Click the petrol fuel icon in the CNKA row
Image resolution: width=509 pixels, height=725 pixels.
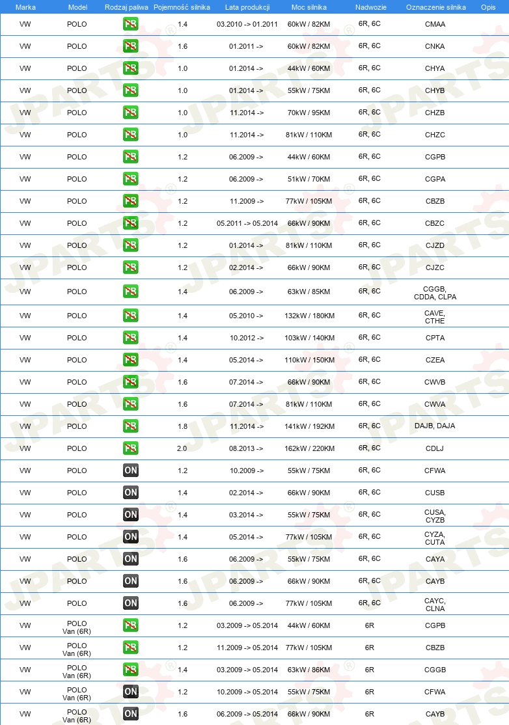point(131,46)
